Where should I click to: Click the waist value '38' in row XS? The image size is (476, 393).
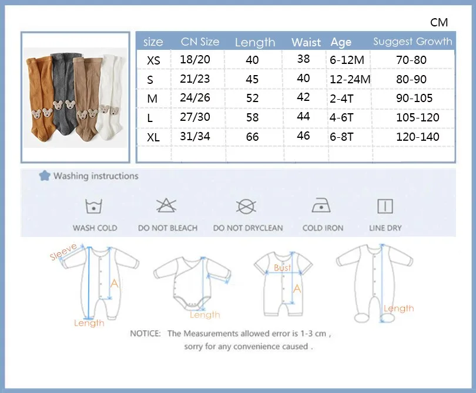303,59
